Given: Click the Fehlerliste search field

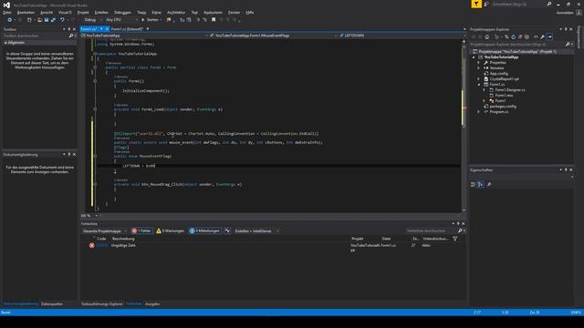Looking at the screenshot, I should click(x=431, y=231).
